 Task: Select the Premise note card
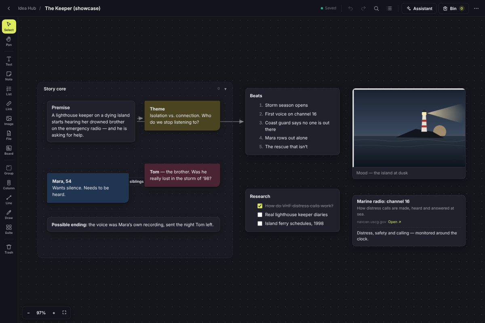click(91, 121)
